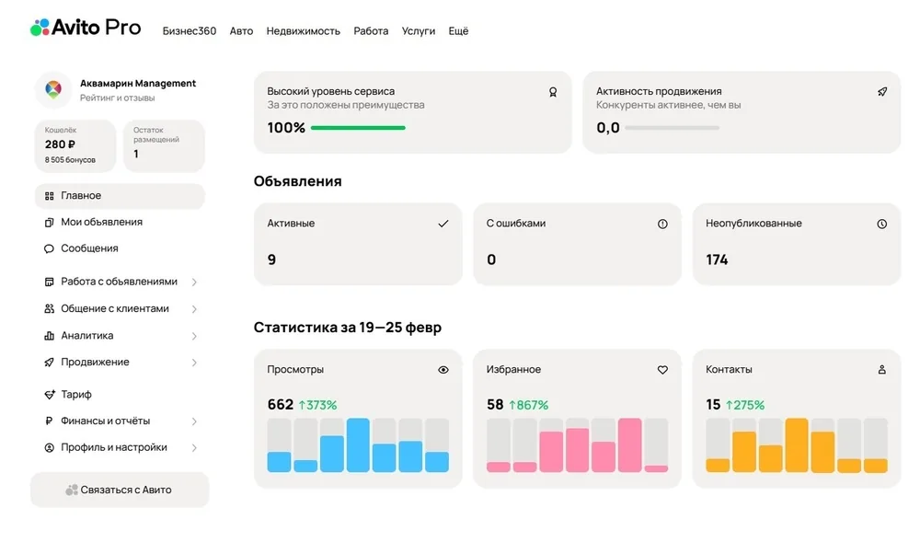Go to Недвижимость in the top navigation
This screenshot has width=920, height=542.
pyautogui.click(x=304, y=31)
